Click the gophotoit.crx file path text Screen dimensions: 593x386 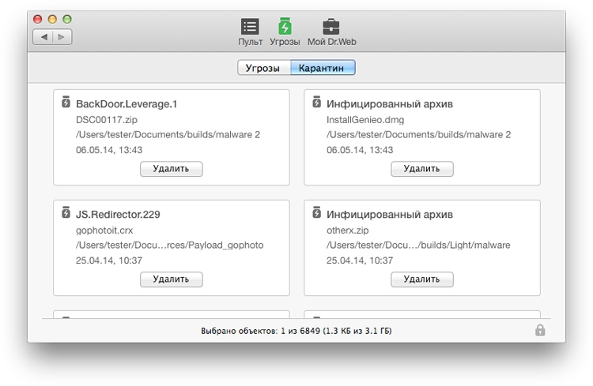coord(169,245)
